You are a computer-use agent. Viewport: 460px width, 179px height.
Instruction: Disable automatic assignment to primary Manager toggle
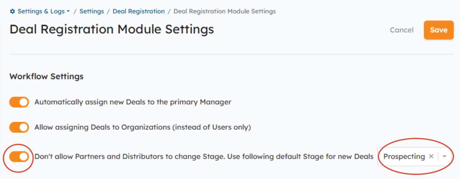coord(19,102)
